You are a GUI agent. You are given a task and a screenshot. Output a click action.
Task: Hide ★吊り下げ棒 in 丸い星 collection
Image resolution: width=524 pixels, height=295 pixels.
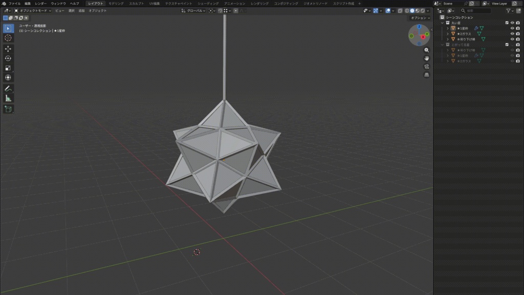click(x=512, y=39)
